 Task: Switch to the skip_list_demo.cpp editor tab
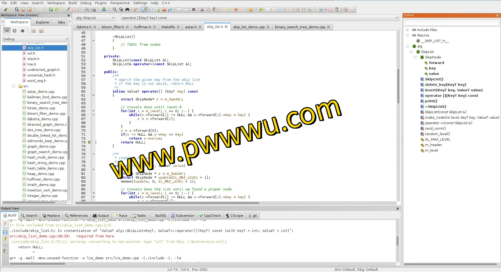[249, 27]
